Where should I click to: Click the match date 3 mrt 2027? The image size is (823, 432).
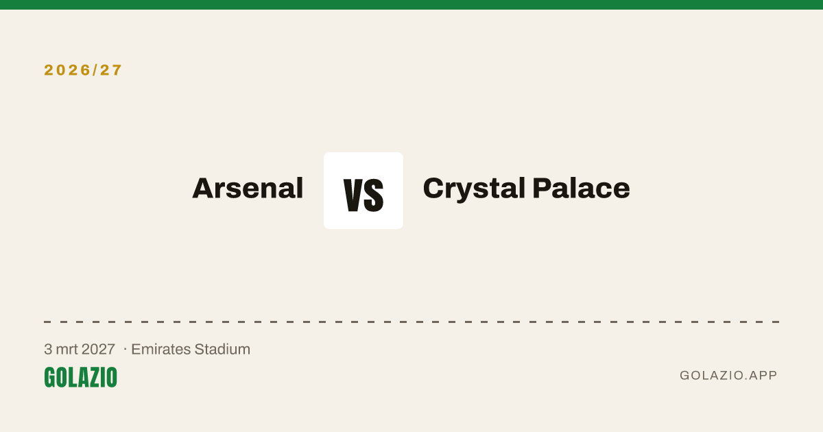tap(80, 349)
